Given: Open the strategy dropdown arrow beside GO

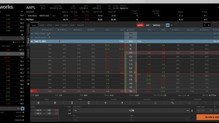Looking at the screenshot, I should 172,25.
